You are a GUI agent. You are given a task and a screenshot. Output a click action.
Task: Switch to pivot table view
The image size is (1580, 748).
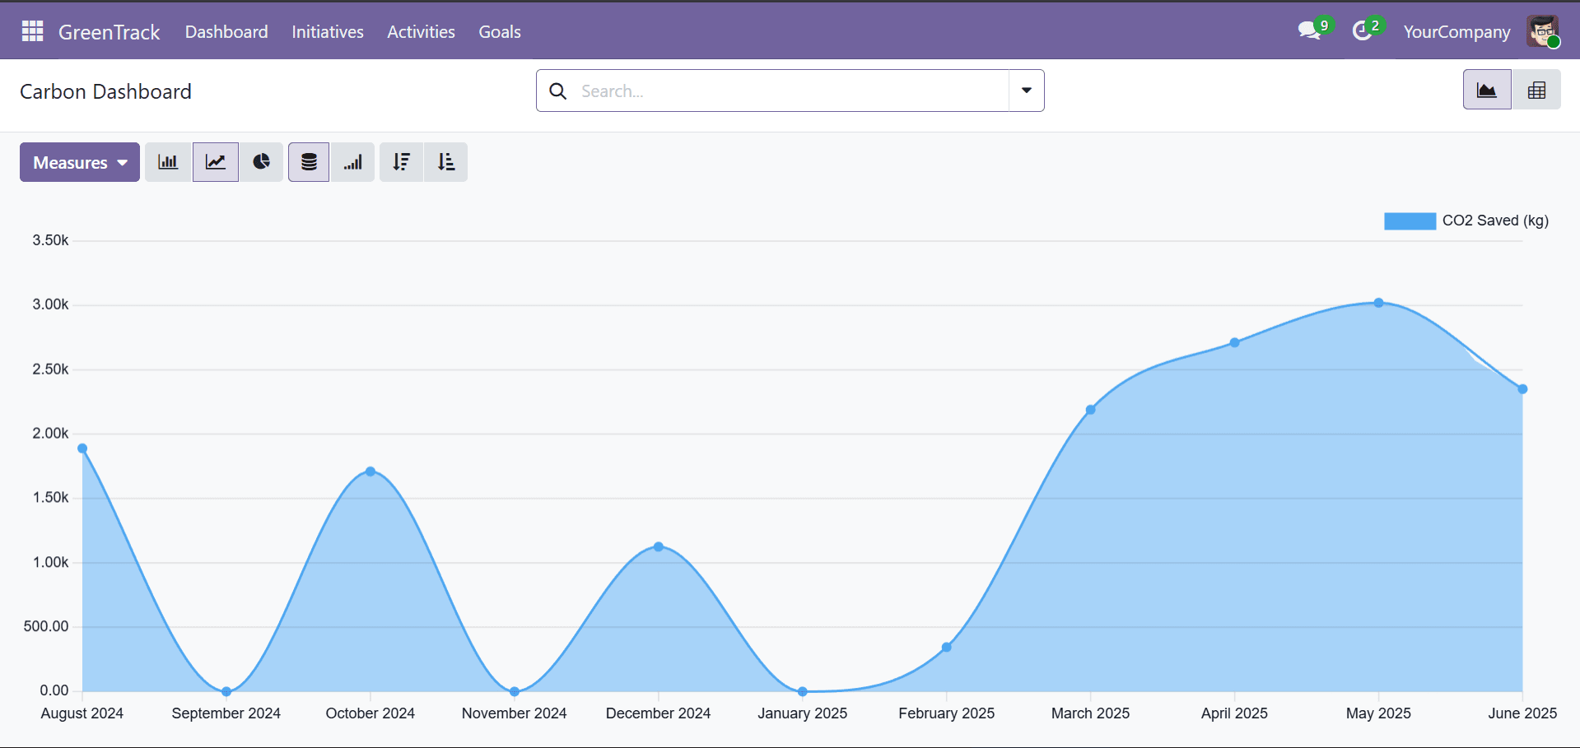tap(1536, 91)
